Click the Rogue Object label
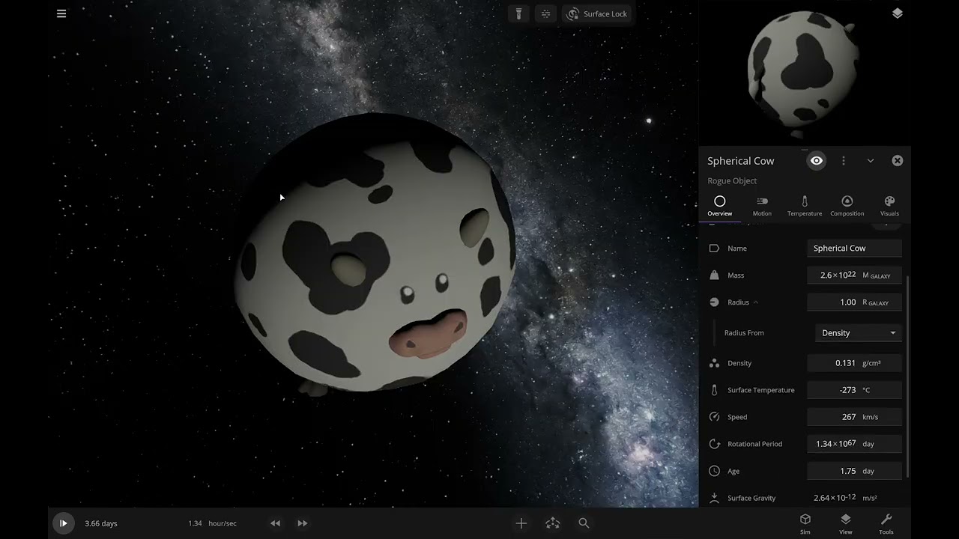Viewport: 959px width, 539px height. tap(732, 180)
